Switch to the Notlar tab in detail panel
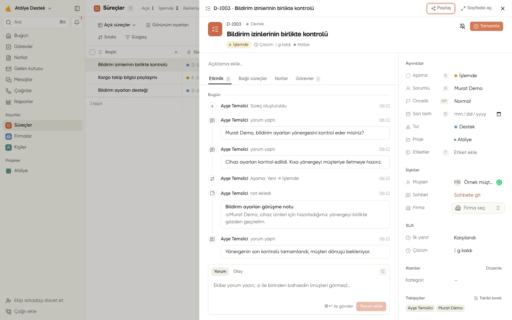Image resolution: width=512 pixels, height=320 pixels. click(x=281, y=79)
